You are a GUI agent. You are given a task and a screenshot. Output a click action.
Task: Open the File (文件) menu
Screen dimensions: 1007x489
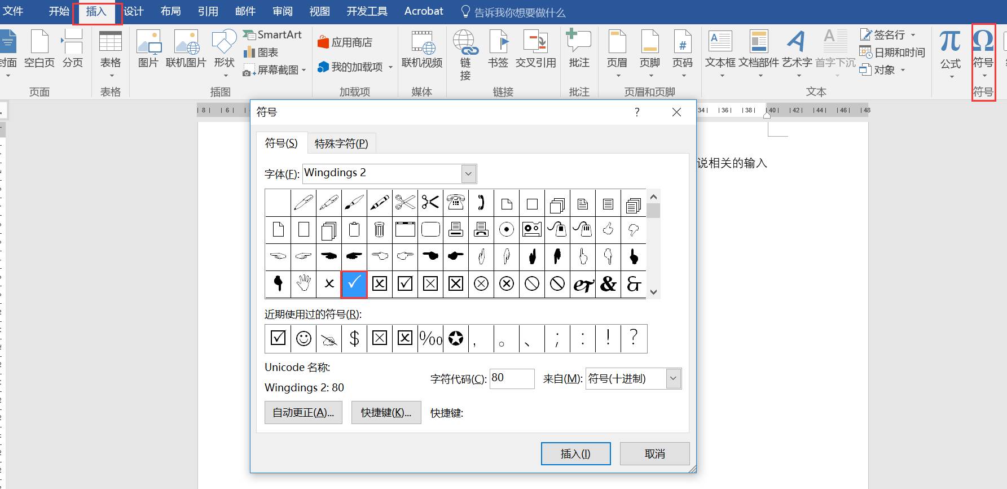coord(12,11)
